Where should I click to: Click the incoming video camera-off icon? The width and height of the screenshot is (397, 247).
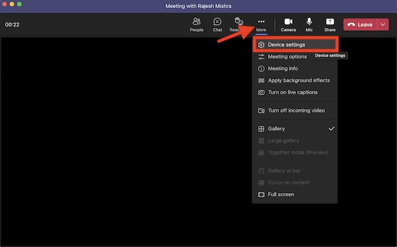coord(261,111)
